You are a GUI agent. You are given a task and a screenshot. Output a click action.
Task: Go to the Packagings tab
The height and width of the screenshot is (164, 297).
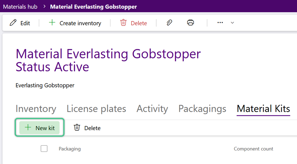tap(202, 109)
